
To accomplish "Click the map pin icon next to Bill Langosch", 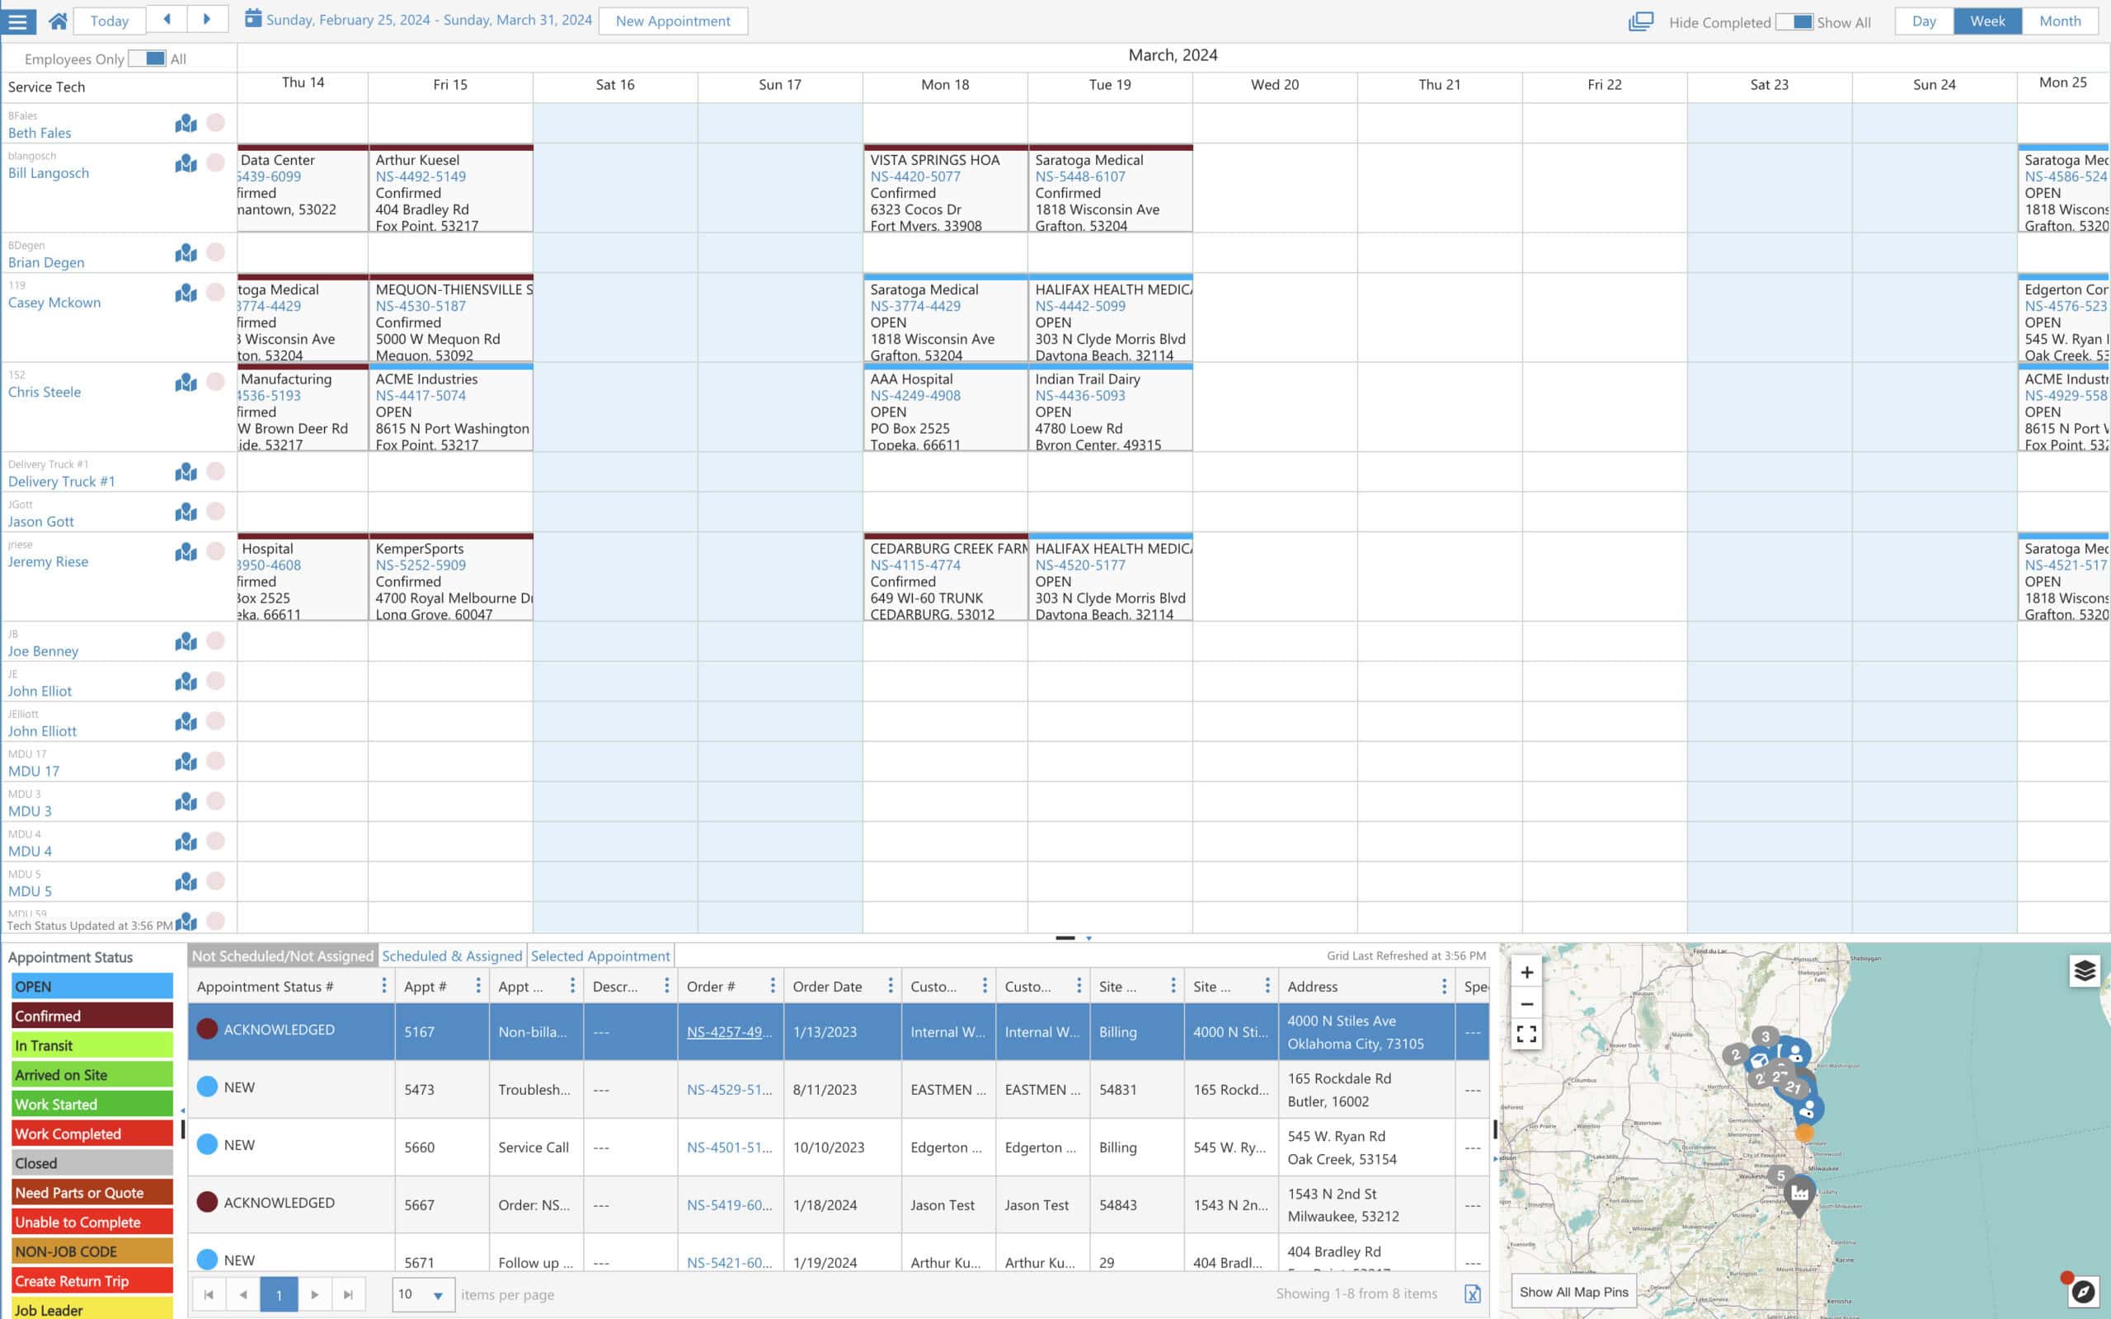I will pyautogui.click(x=185, y=163).
